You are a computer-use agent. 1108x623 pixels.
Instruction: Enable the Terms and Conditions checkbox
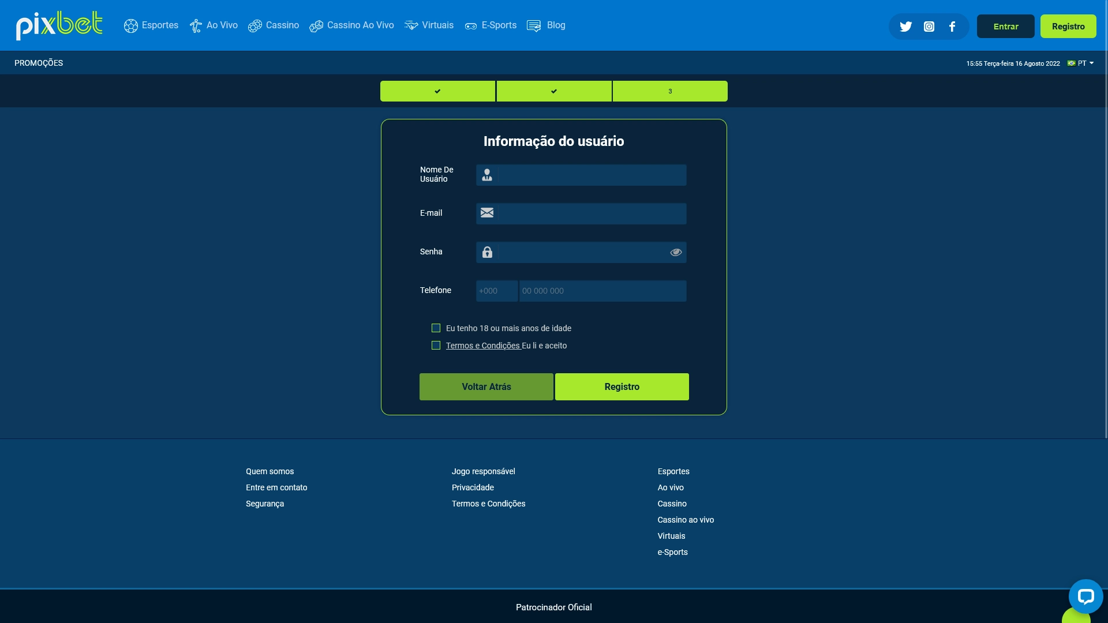coord(436,346)
